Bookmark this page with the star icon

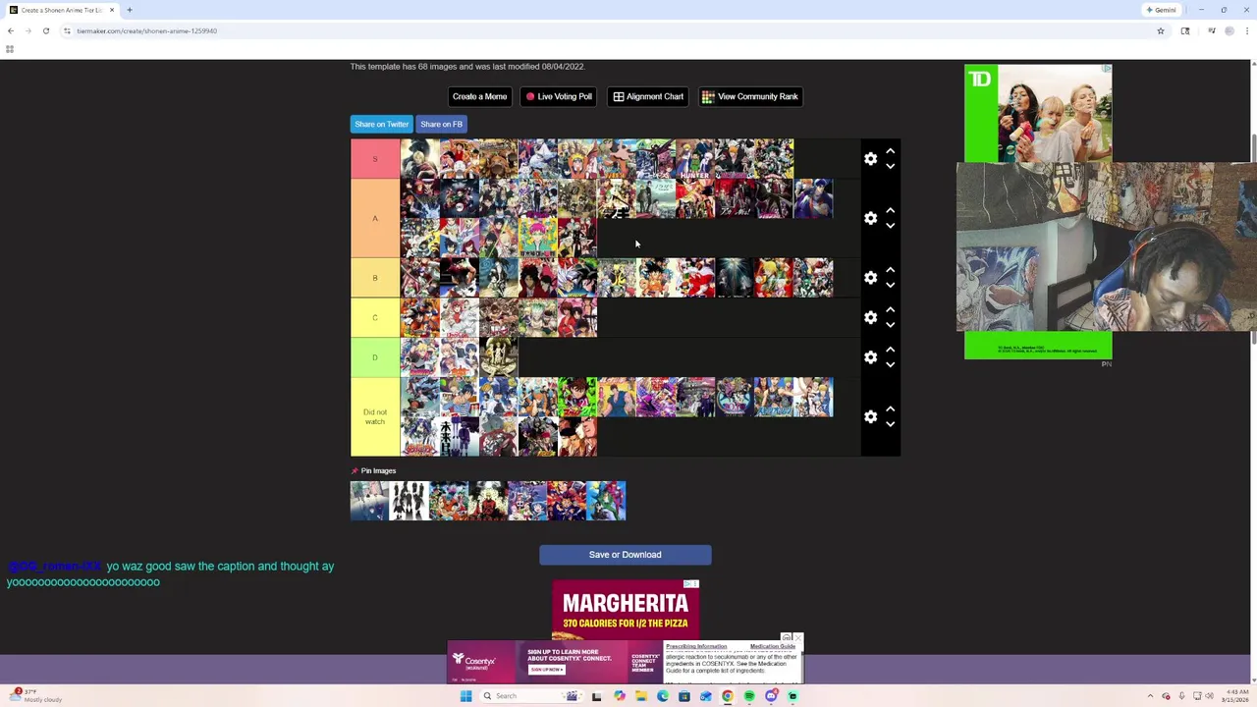tap(1160, 30)
